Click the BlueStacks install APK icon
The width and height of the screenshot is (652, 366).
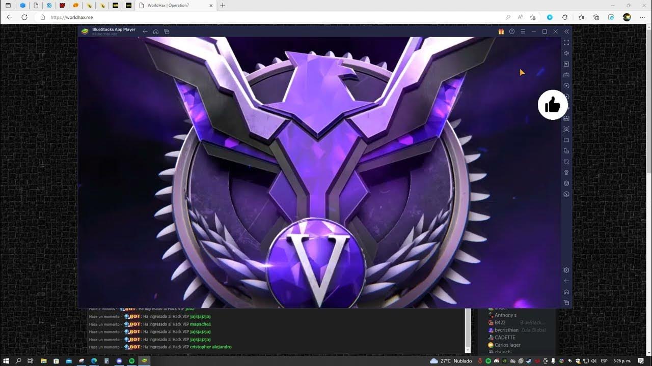[x=566, y=118]
